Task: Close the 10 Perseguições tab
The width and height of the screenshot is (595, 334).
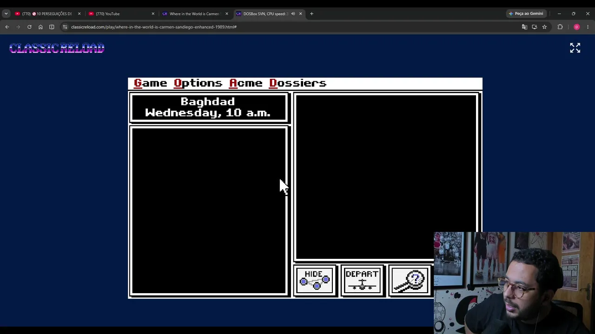Action: [79, 14]
